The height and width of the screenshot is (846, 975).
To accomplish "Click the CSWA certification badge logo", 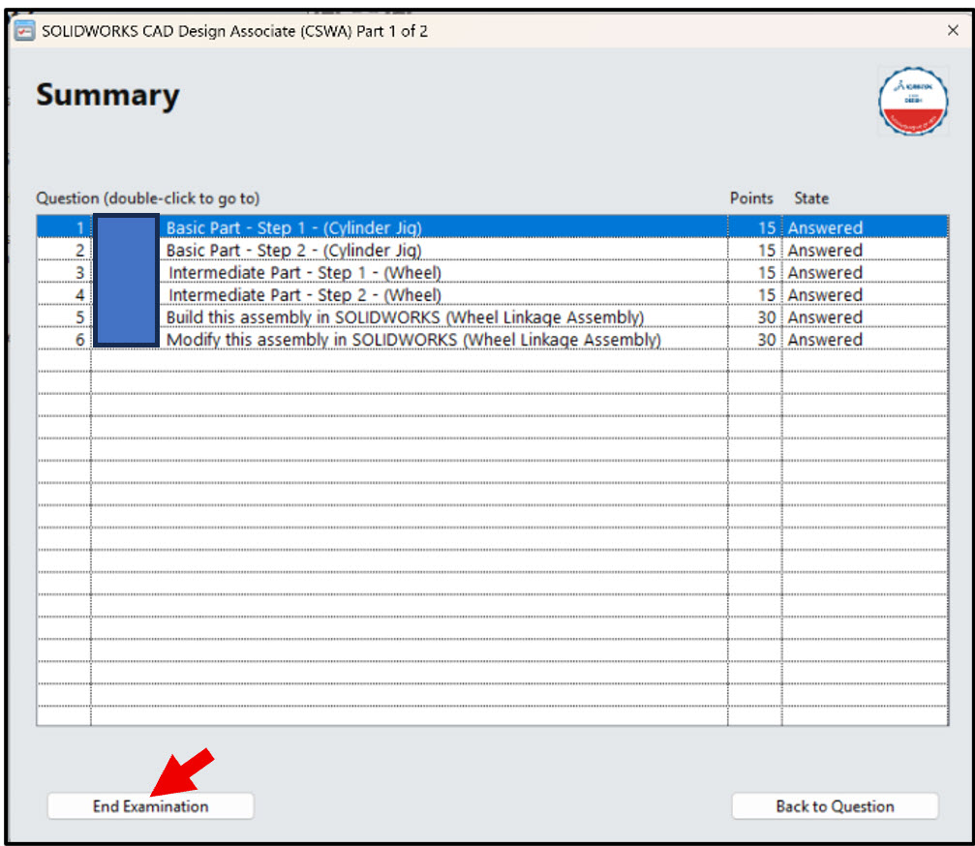I will 912,102.
